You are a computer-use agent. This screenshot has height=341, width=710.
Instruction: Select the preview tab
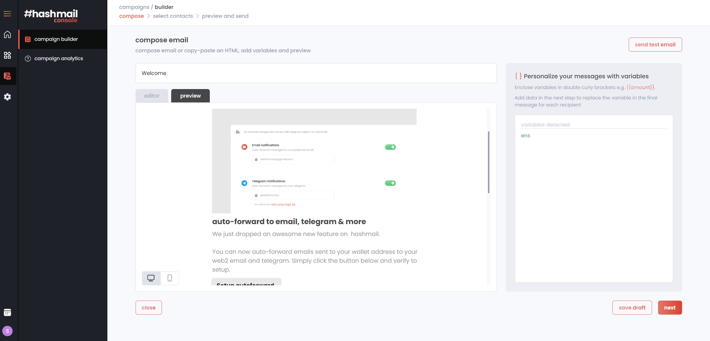coord(190,96)
